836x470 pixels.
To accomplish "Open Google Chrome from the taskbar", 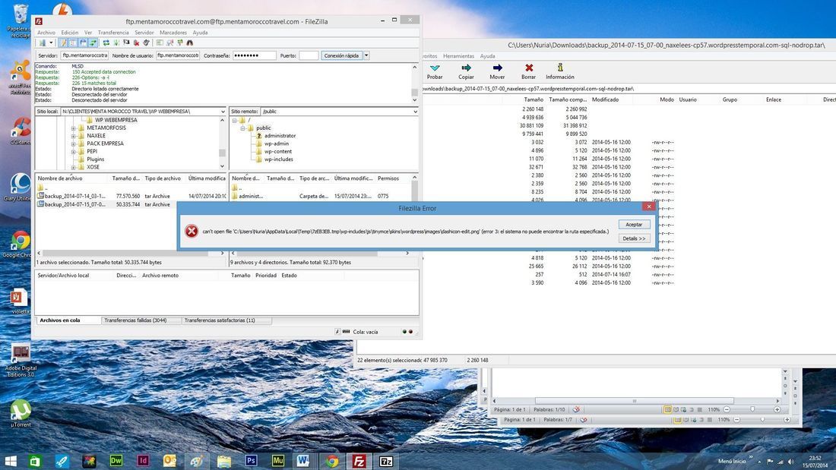I will (x=331, y=460).
